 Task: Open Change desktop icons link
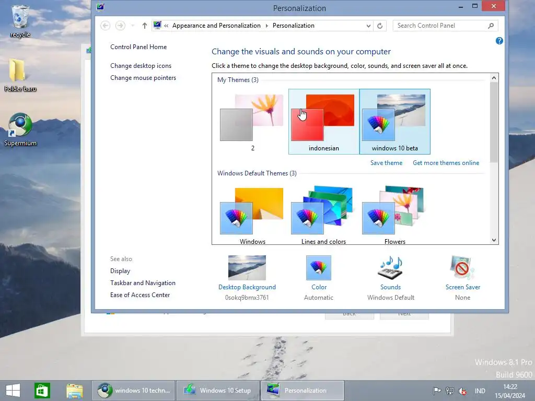point(141,65)
